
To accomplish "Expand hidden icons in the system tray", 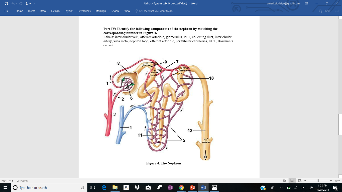I will 282,187.
